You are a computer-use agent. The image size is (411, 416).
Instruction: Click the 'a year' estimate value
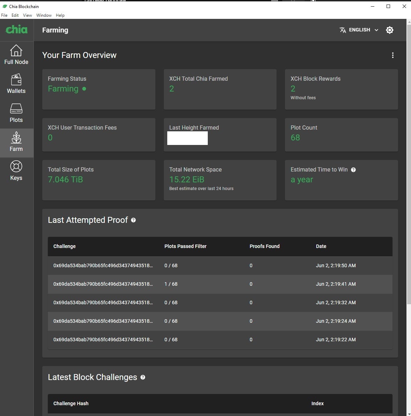tap(302, 180)
